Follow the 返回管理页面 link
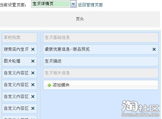Image resolution: width=162 pixels, height=119 pixels. (90, 5)
